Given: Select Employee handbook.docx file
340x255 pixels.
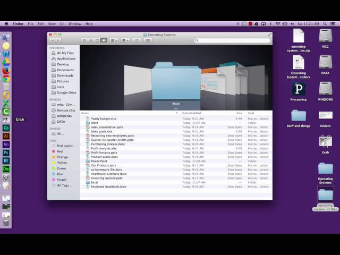Looking at the screenshot, I should pos(176,186).
